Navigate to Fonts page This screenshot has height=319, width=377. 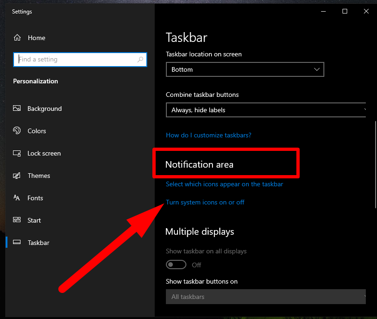click(x=35, y=198)
